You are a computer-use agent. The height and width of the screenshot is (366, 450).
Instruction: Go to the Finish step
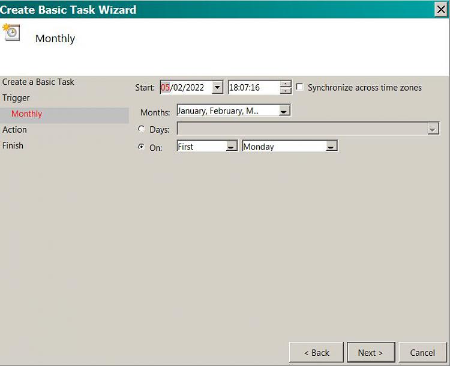point(13,145)
